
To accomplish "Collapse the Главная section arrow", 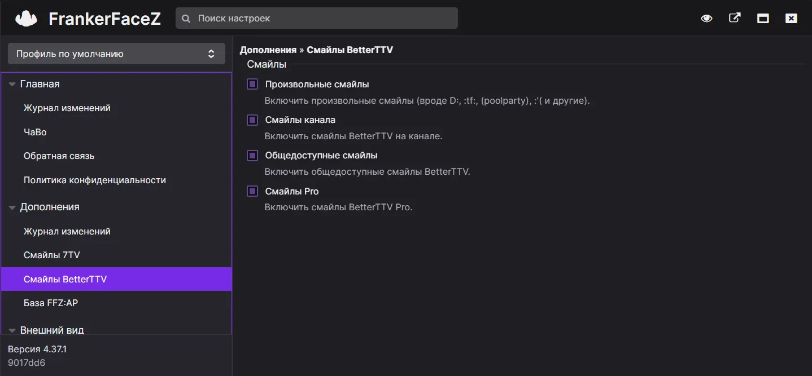I will 12,85.
